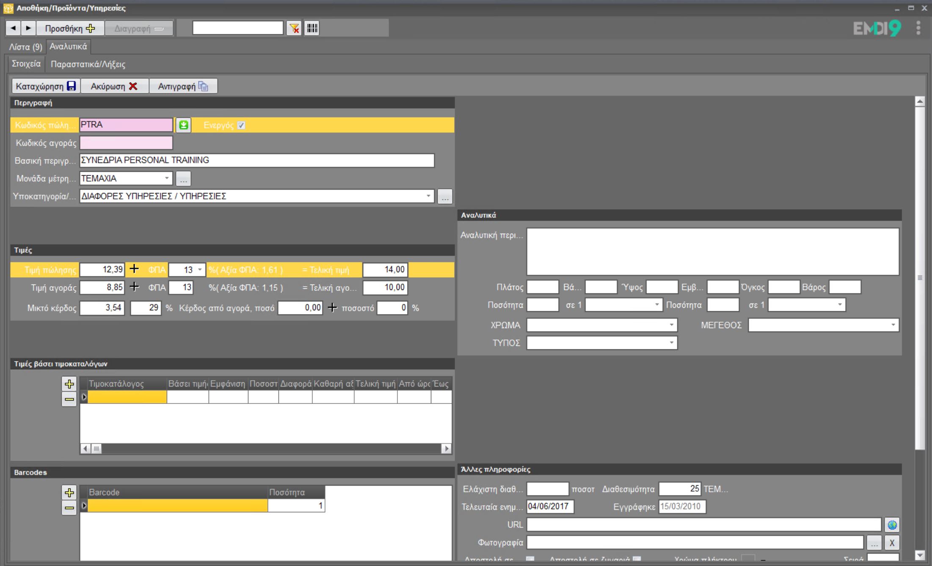Click the clear filter funnel icon
Image resolution: width=932 pixels, height=566 pixels.
294,28
